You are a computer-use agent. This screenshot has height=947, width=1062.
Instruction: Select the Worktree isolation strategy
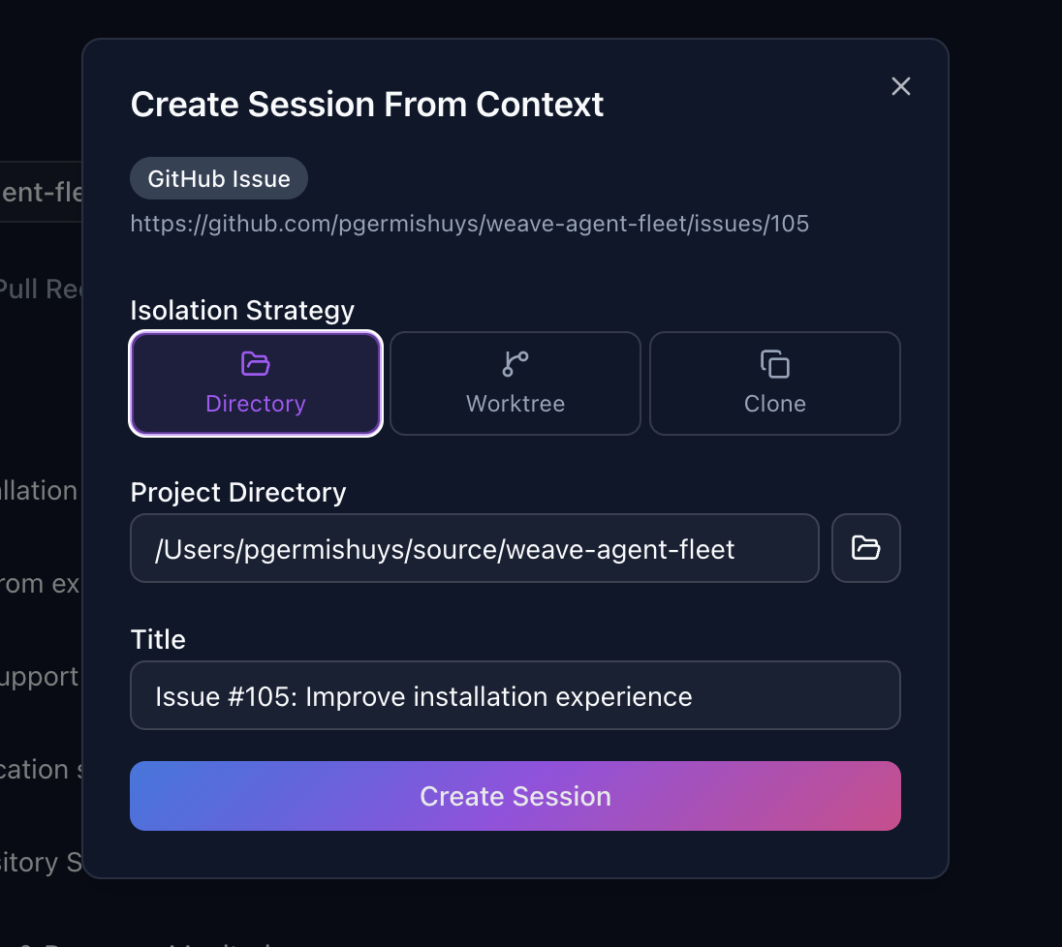click(x=515, y=382)
